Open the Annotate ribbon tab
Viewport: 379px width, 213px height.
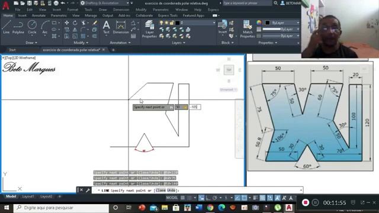[38, 15]
